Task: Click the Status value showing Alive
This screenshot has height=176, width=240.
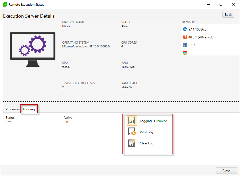Action: [125, 26]
